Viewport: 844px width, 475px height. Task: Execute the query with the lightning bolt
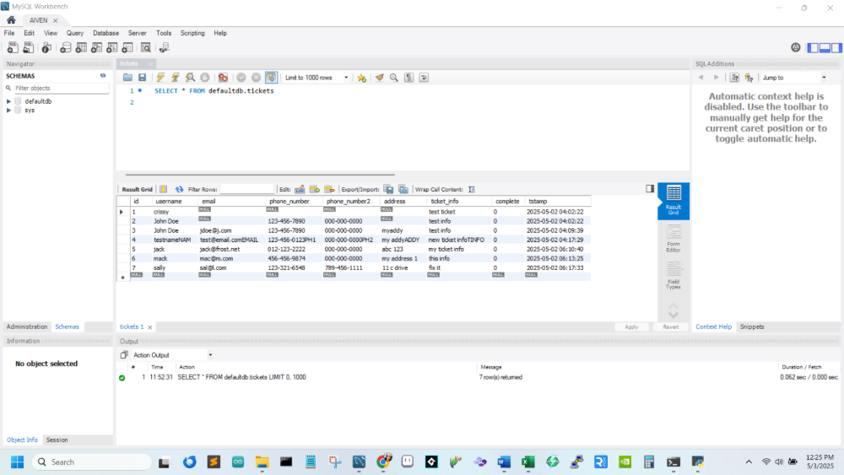[x=160, y=78]
